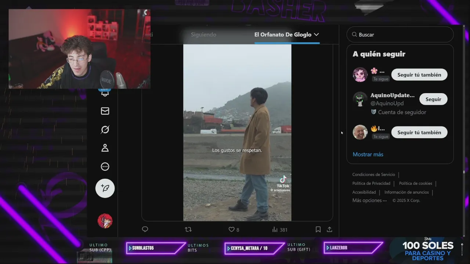The width and height of the screenshot is (470, 264).
Task: Open Profile person icon in sidebar
Action: tap(105, 148)
